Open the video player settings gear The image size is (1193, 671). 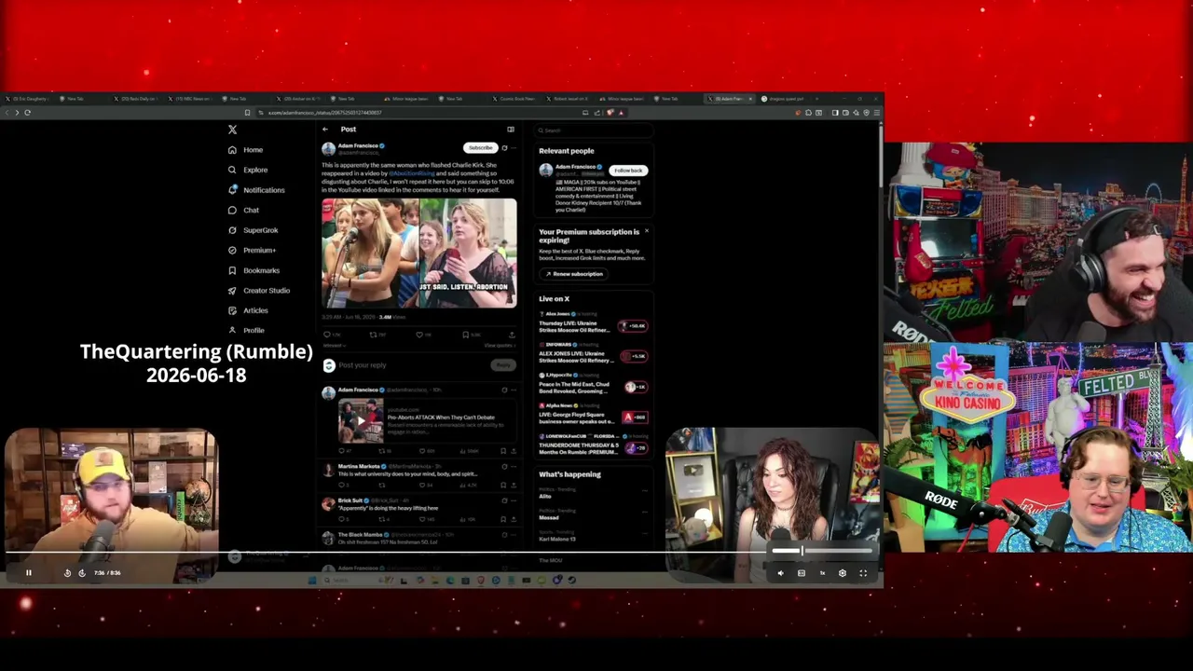[x=843, y=573]
